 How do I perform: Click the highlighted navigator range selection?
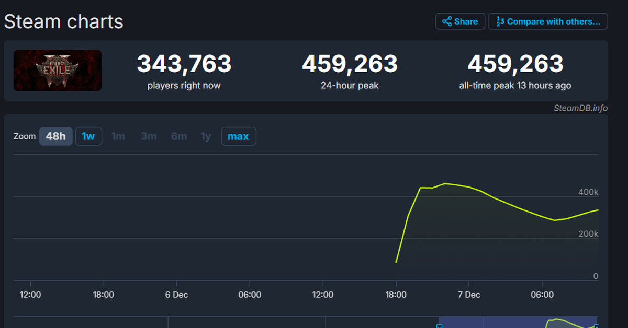pyautogui.click(x=518, y=322)
